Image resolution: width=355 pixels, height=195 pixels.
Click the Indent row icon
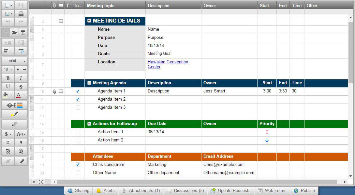click(x=21, y=42)
